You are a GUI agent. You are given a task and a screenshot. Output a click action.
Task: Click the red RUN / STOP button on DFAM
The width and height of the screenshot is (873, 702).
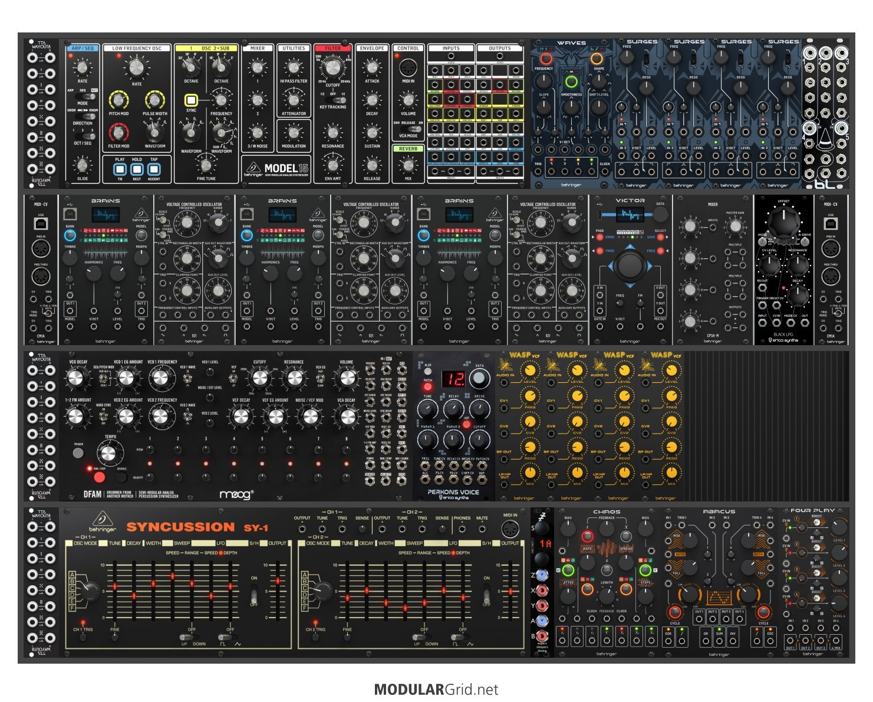[99, 477]
